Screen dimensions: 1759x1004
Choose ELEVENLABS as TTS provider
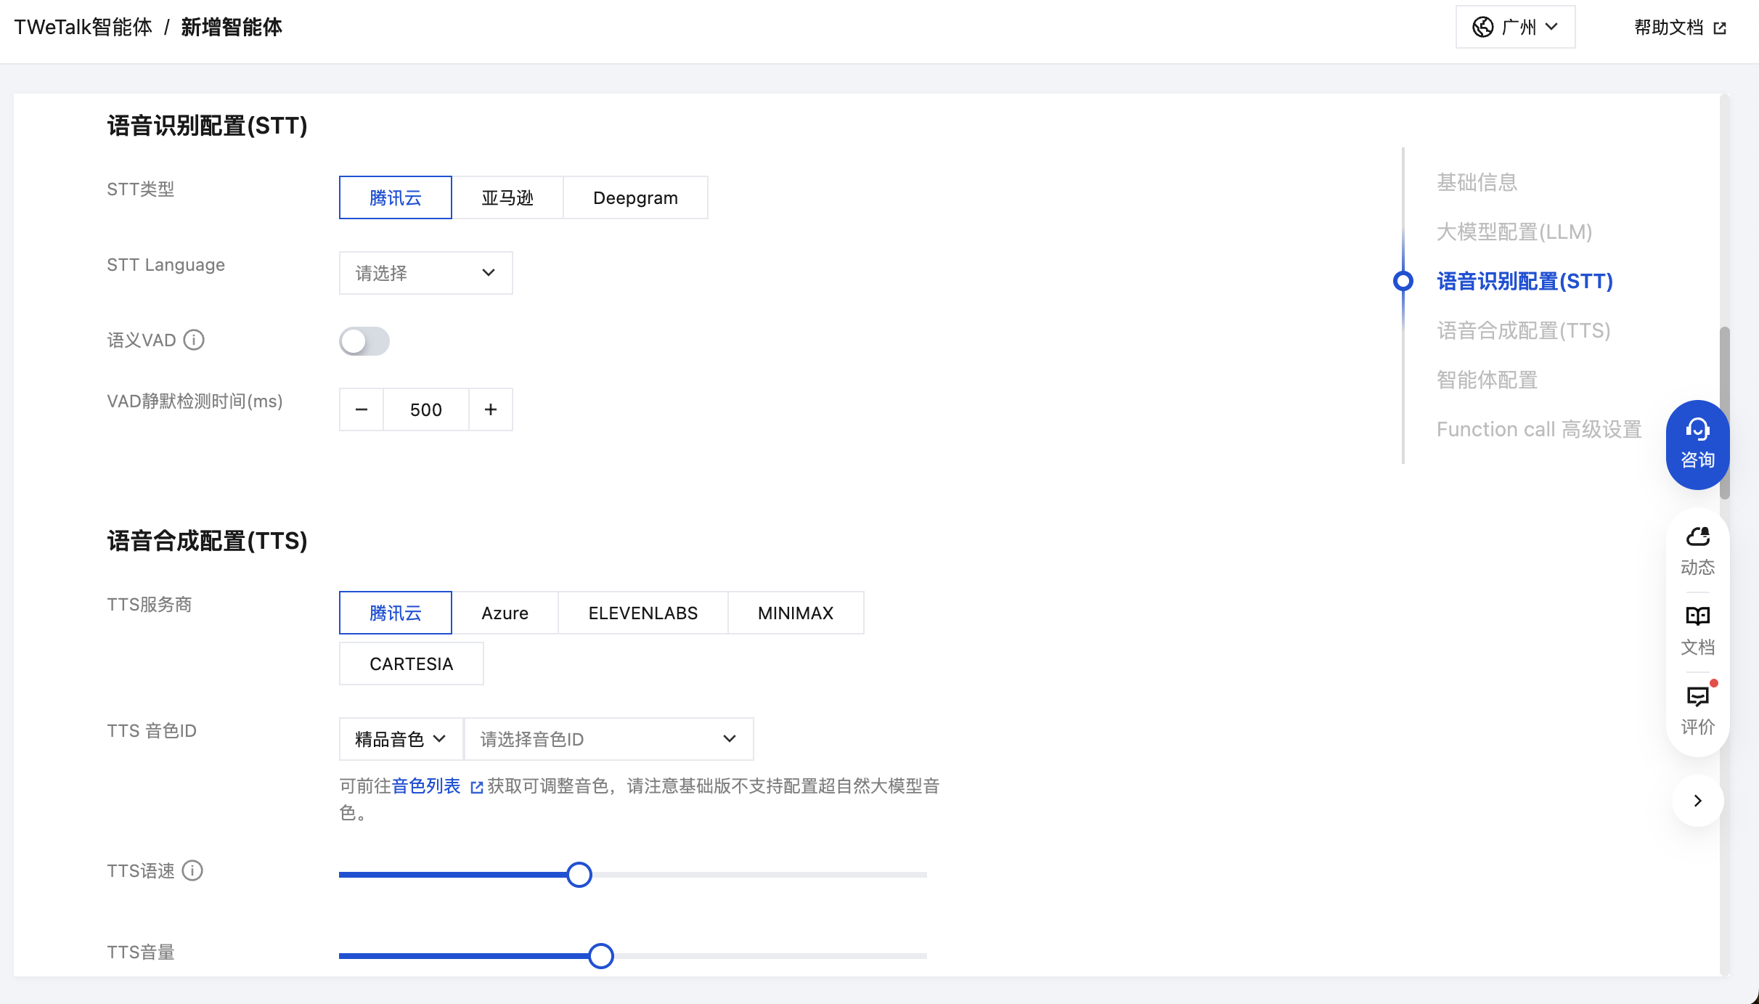click(642, 613)
